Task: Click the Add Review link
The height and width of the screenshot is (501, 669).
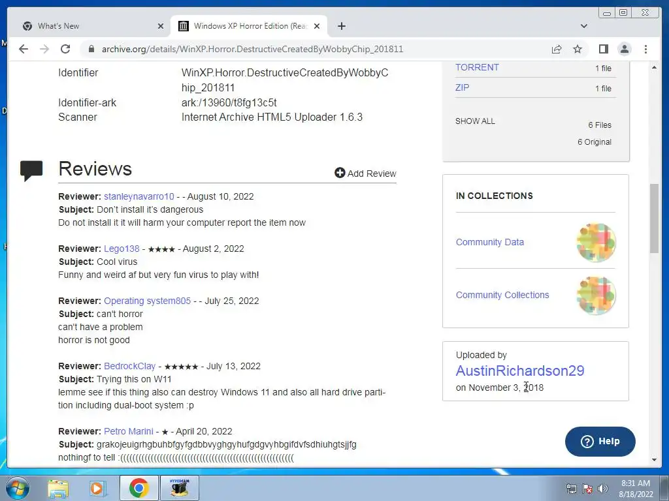Action: pyautogui.click(x=365, y=174)
